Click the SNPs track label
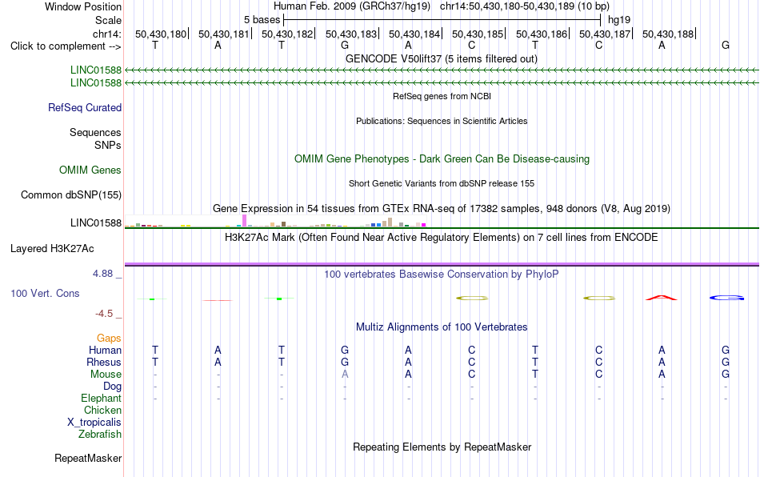 (108, 145)
